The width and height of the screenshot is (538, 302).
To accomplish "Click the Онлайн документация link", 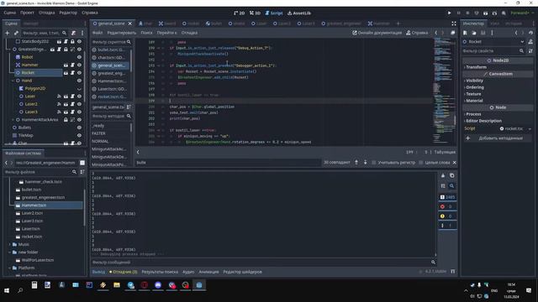I will pos(377,33).
